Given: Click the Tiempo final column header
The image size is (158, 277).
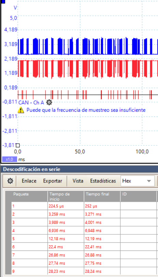Looking at the screenshot, I should 102,196.
